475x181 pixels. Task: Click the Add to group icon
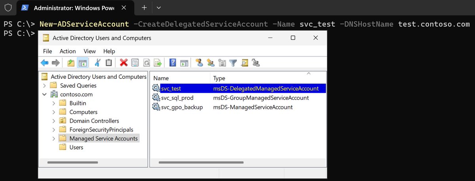256,63
